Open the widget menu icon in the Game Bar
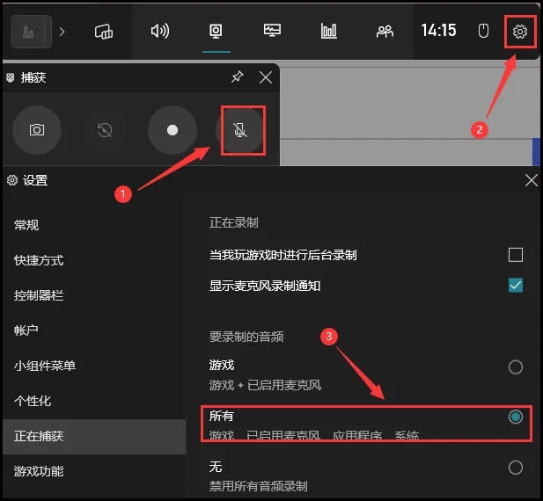 click(104, 32)
